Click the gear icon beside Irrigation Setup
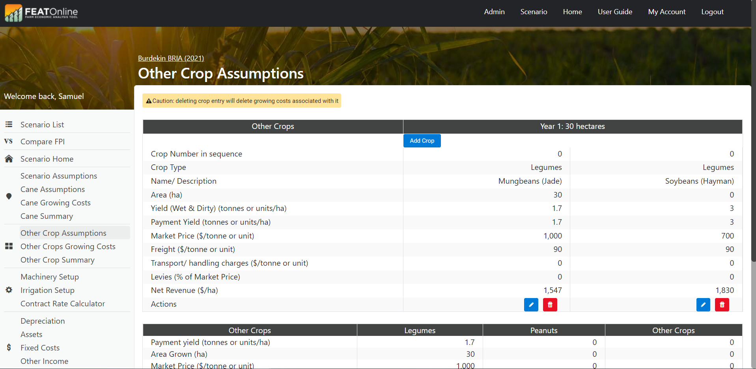The image size is (756, 369). 9,290
